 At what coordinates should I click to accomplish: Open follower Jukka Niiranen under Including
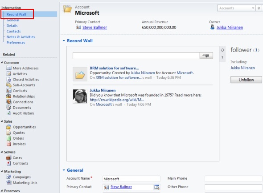coord(242,68)
